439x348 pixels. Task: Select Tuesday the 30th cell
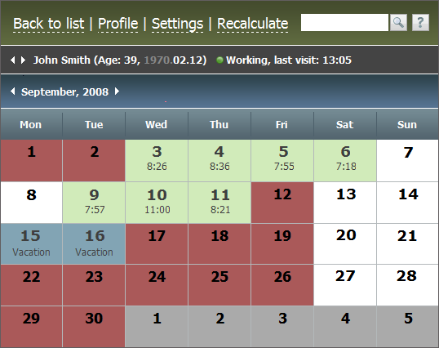pyautogui.click(x=94, y=327)
